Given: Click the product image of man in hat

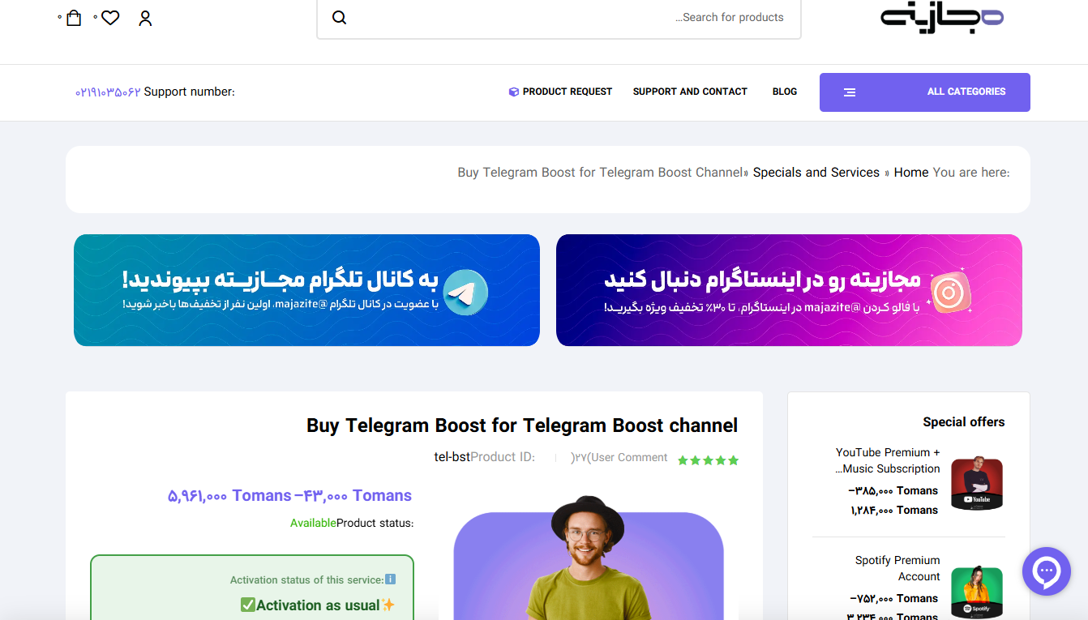Looking at the screenshot, I should point(589,559).
